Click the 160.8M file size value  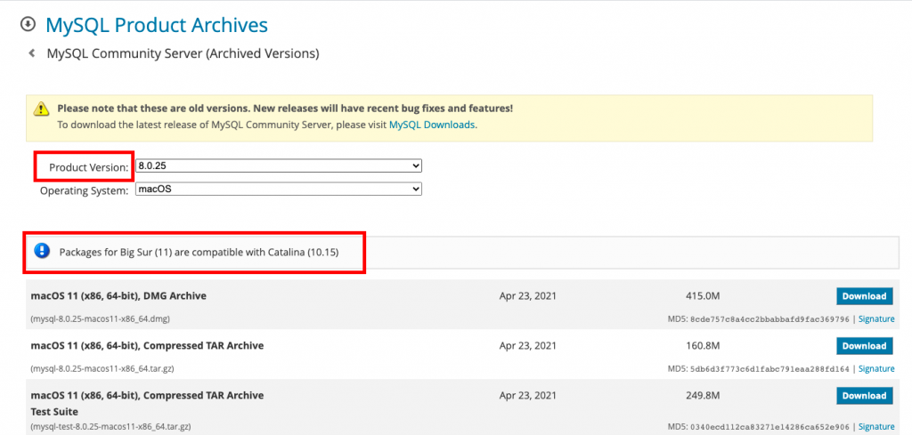(703, 346)
